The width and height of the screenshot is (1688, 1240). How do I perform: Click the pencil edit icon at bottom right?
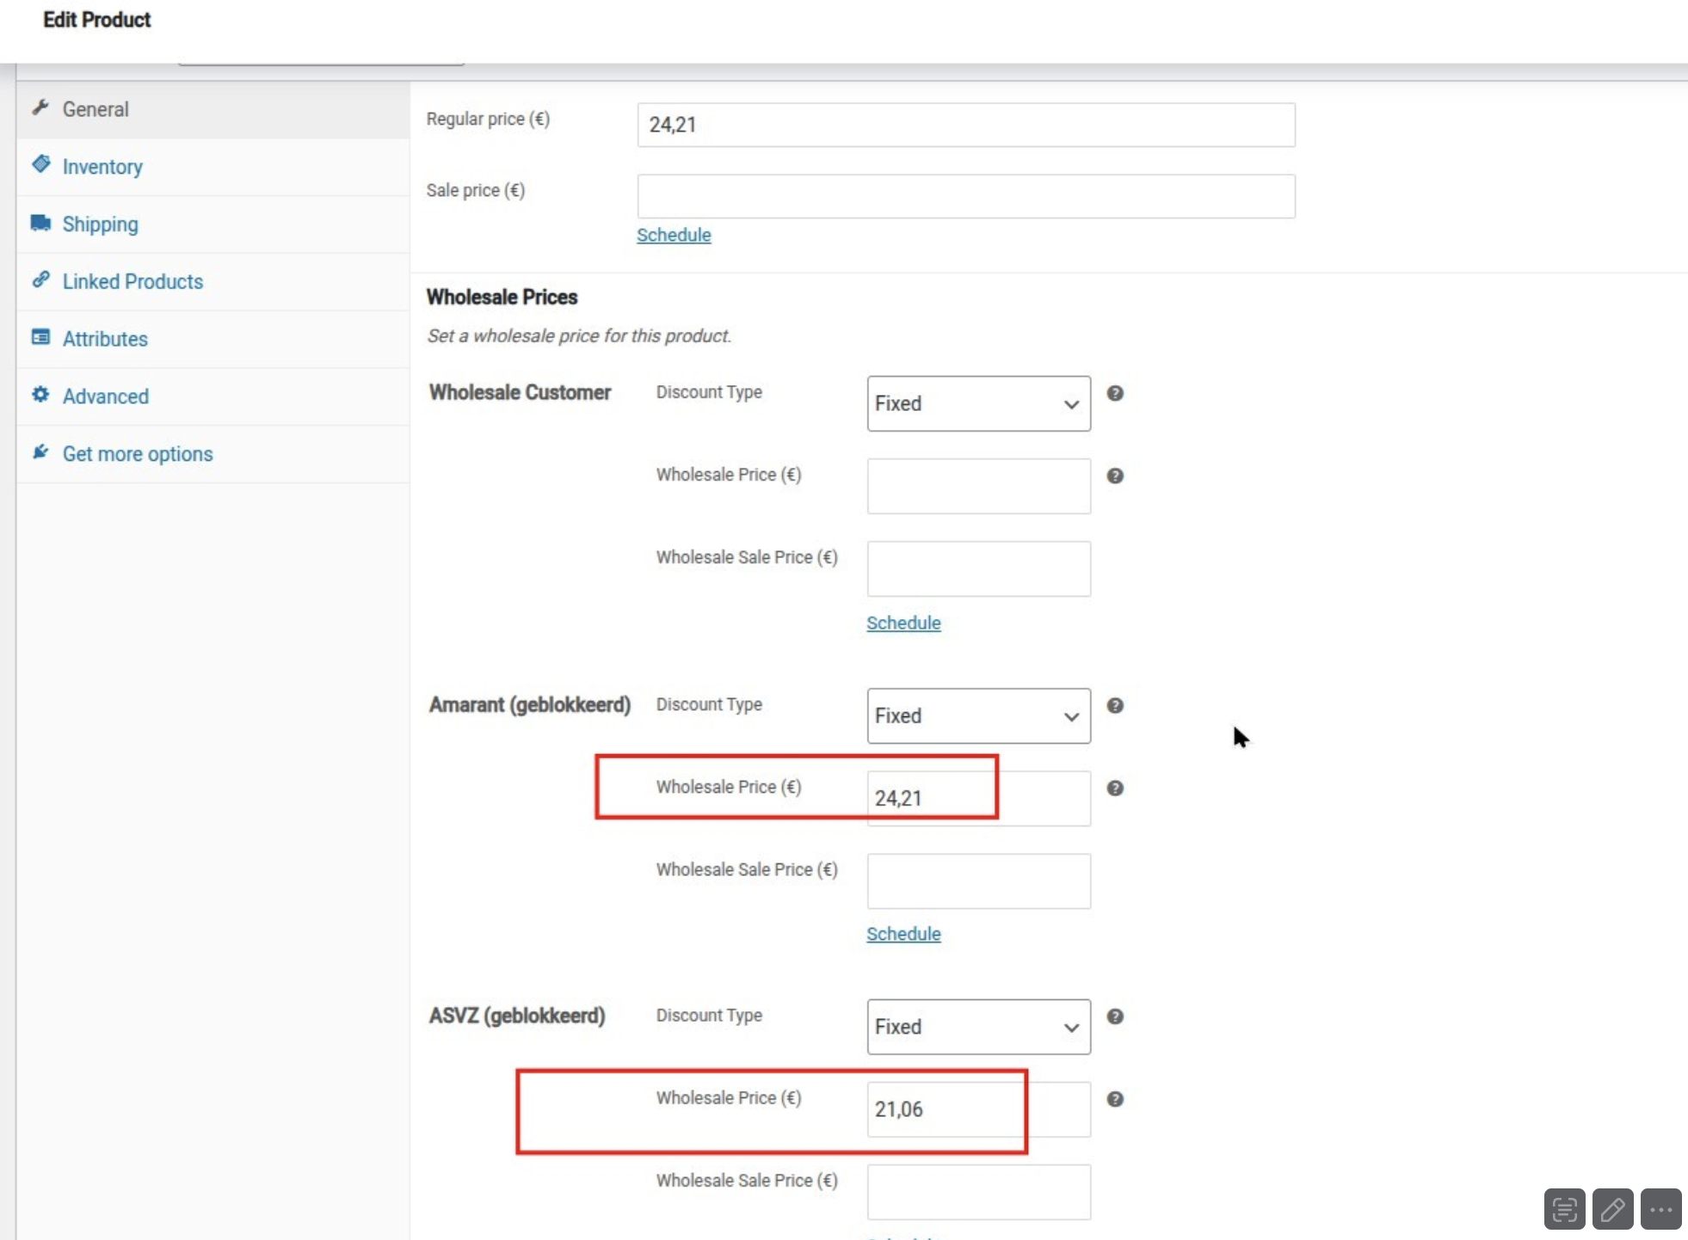[1612, 1210]
